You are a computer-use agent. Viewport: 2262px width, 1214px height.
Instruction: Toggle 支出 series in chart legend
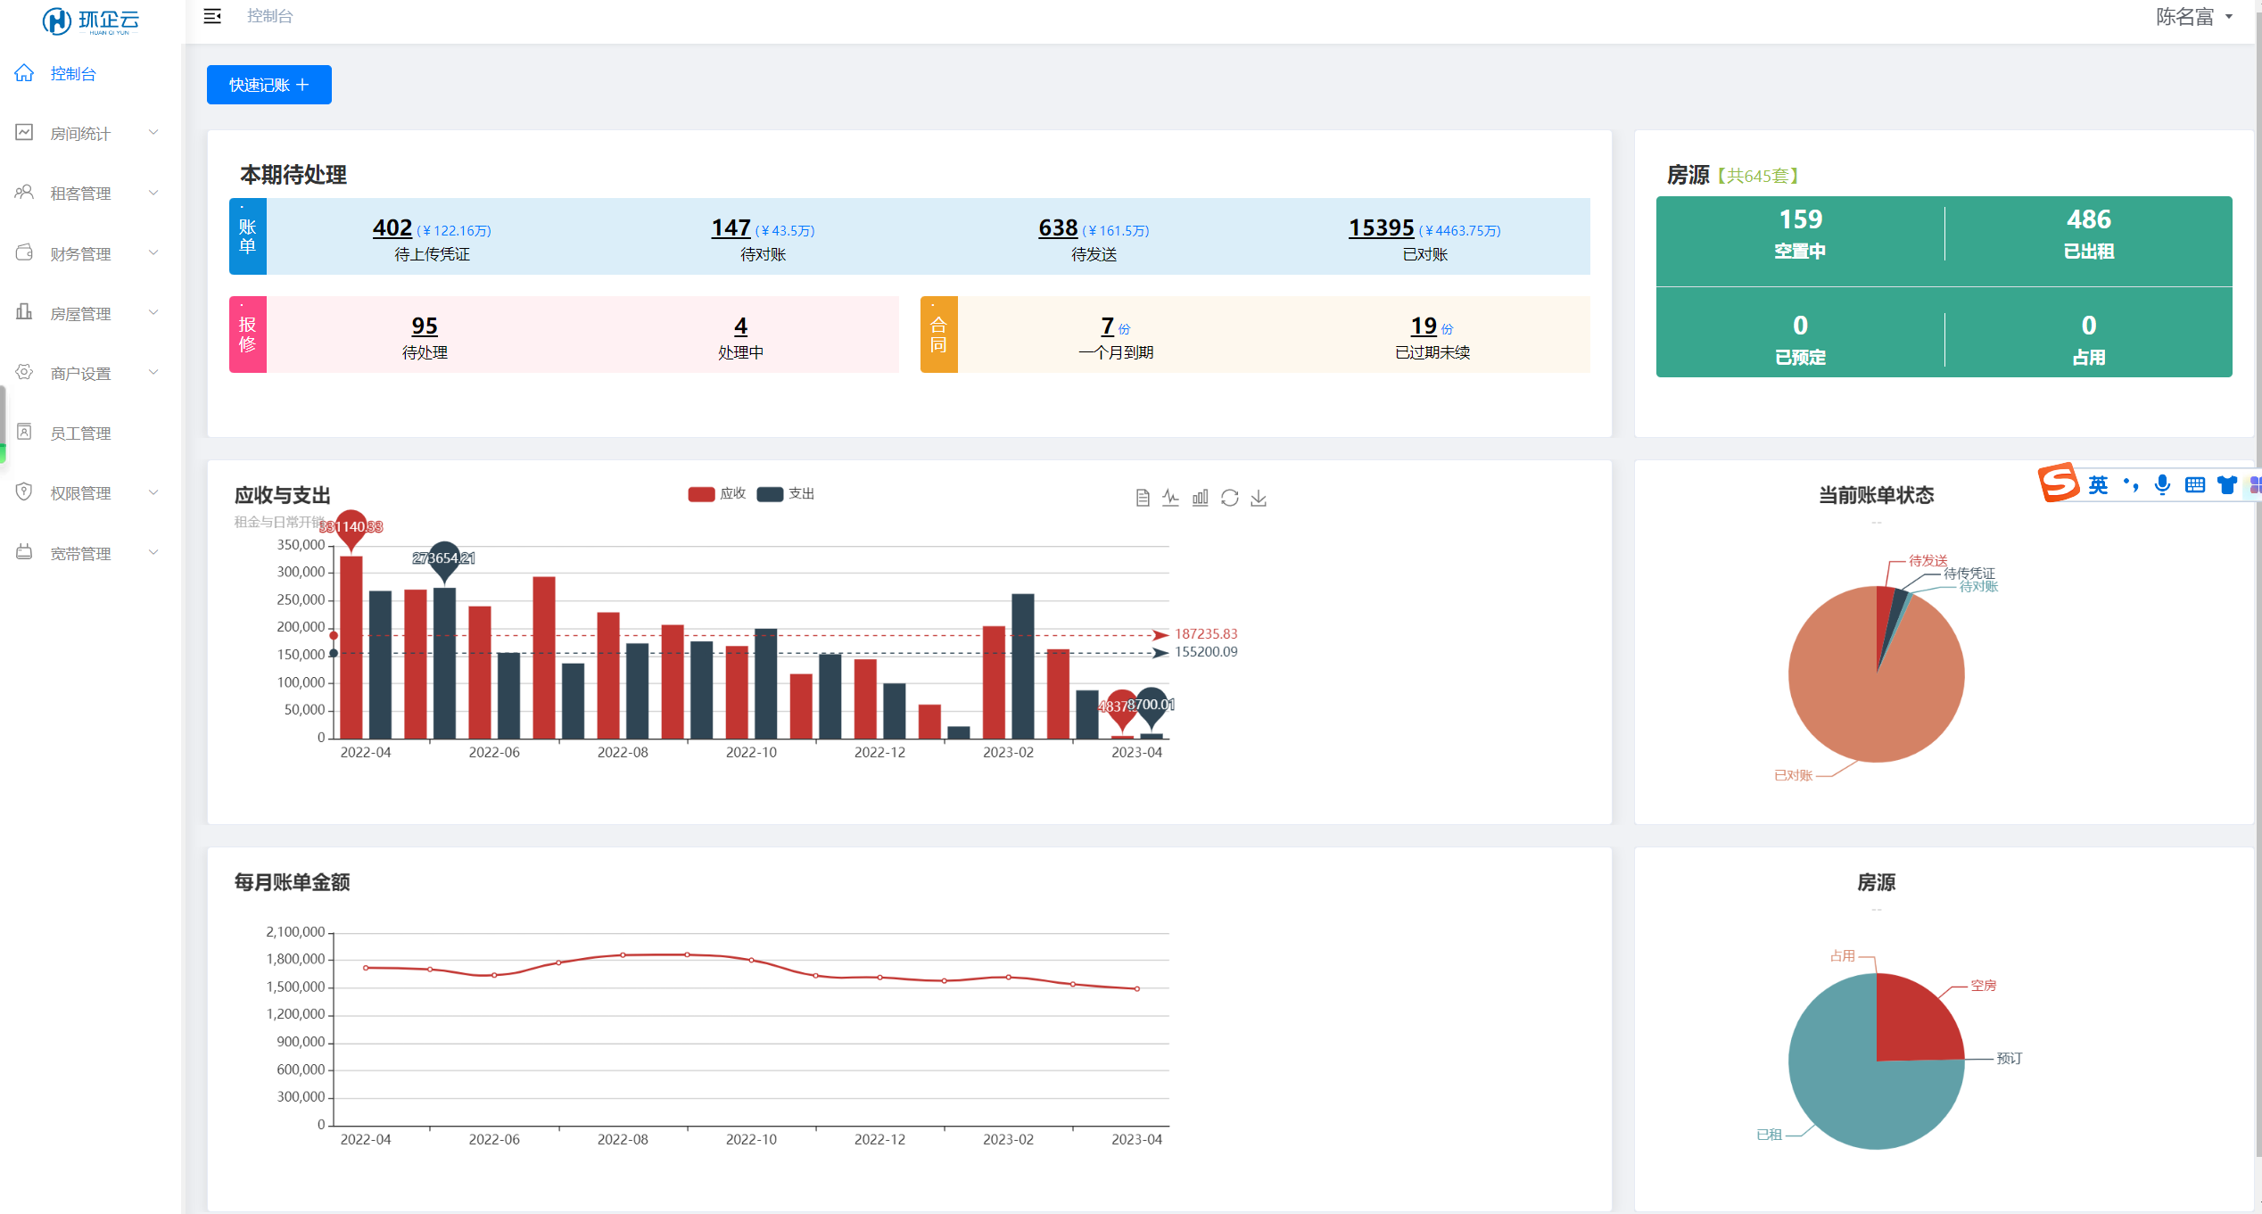pyautogui.click(x=785, y=494)
